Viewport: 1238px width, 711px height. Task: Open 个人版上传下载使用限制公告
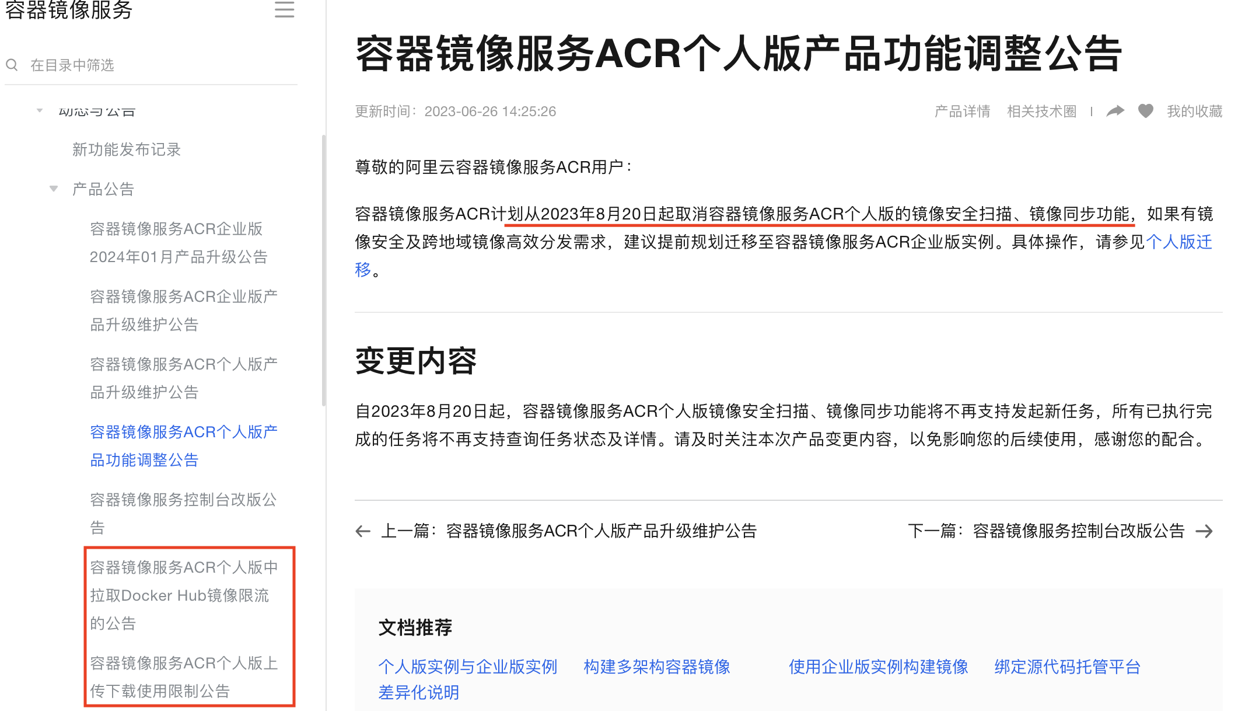pos(184,677)
